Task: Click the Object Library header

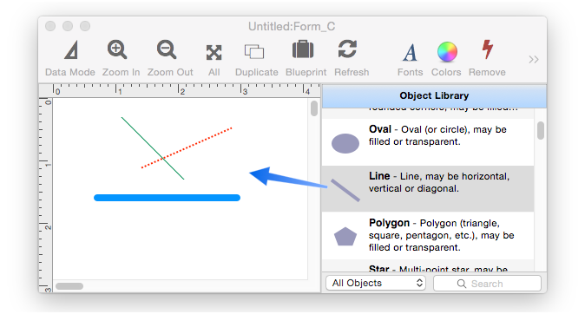Action: coord(434,95)
